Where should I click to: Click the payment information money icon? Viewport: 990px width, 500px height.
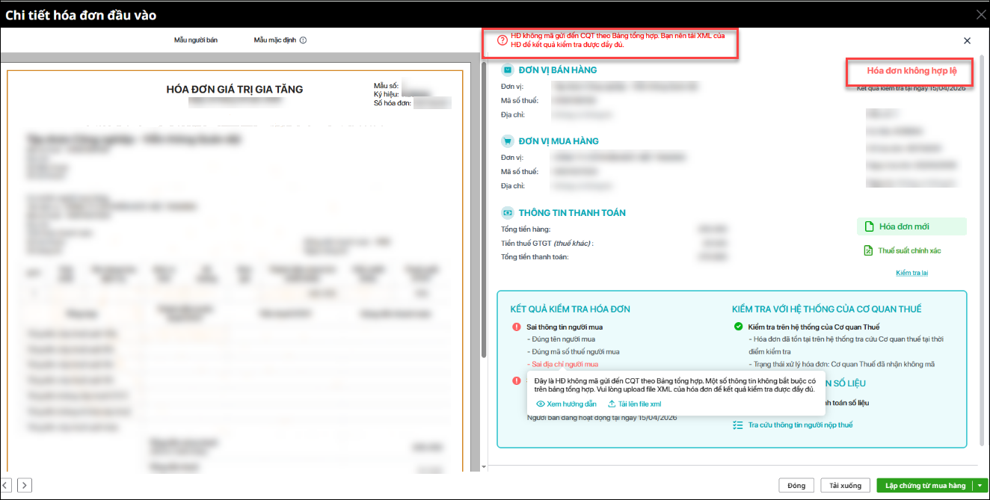click(508, 213)
